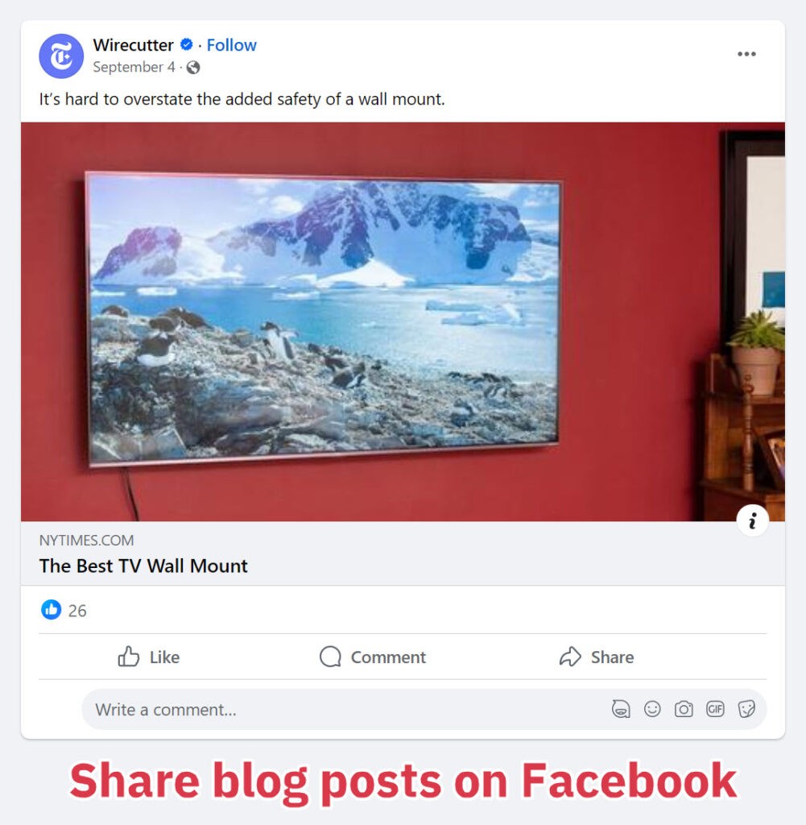Click the Comment button

pos(373,657)
